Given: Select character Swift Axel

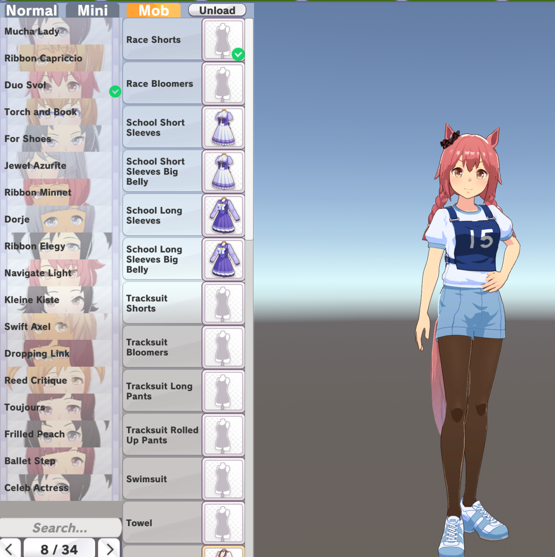Looking at the screenshot, I should [x=60, y=326].
